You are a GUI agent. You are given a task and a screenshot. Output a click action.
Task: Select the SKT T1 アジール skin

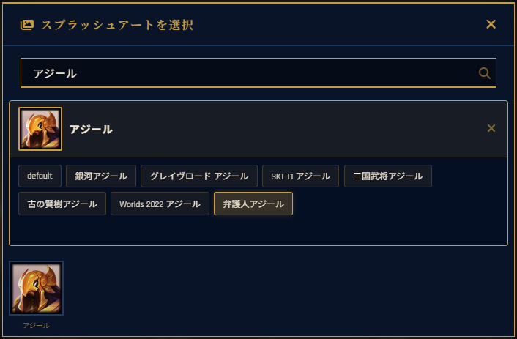300,176
